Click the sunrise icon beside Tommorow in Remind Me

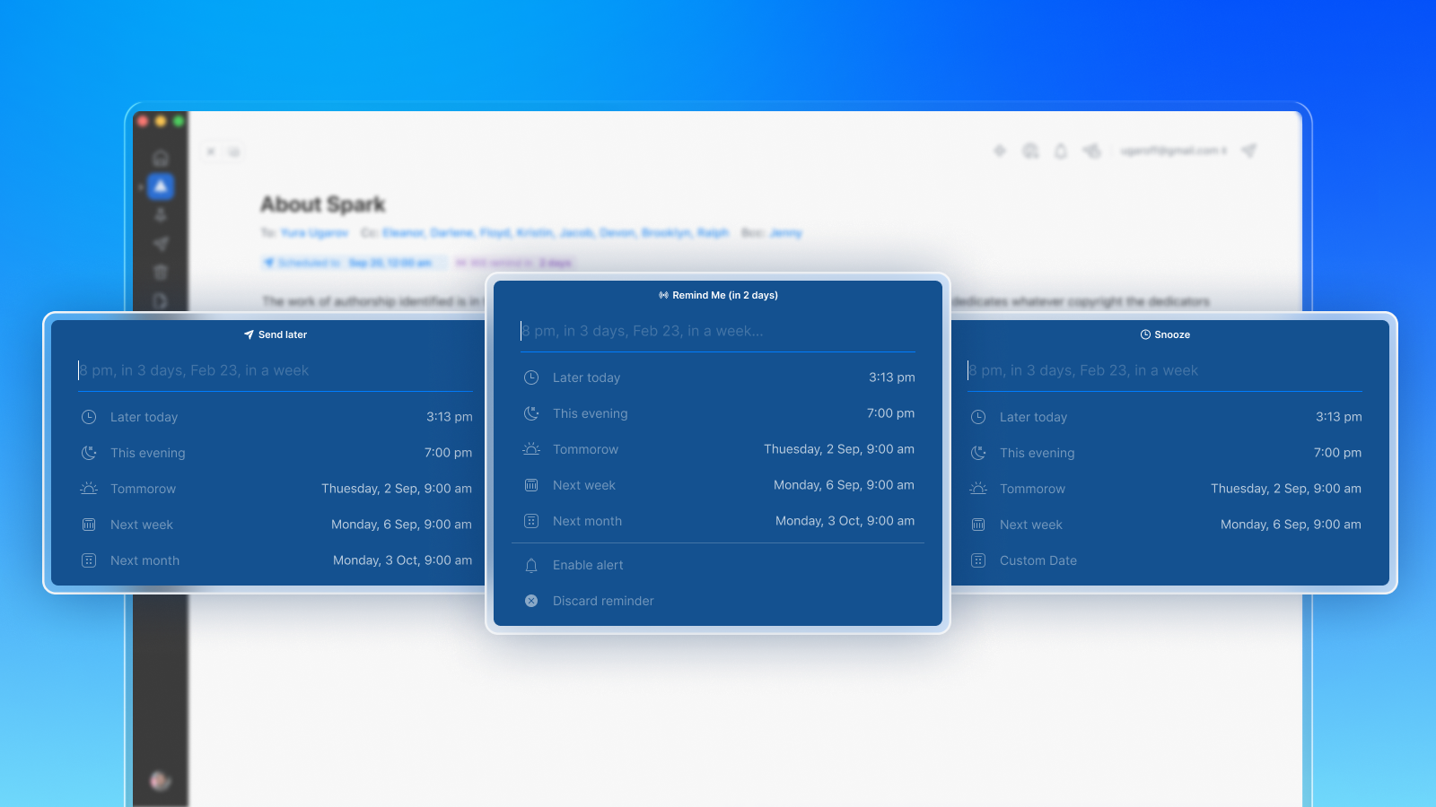coord(531,449)
